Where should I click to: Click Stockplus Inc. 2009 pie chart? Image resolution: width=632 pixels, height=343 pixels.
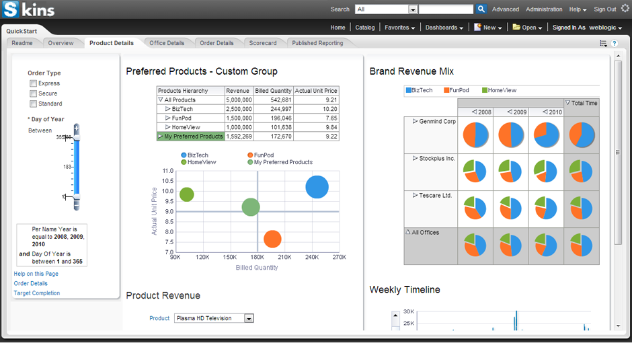tap(511, 171)
